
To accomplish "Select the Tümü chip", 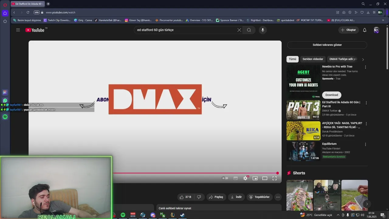I will [x=292, y=59].
